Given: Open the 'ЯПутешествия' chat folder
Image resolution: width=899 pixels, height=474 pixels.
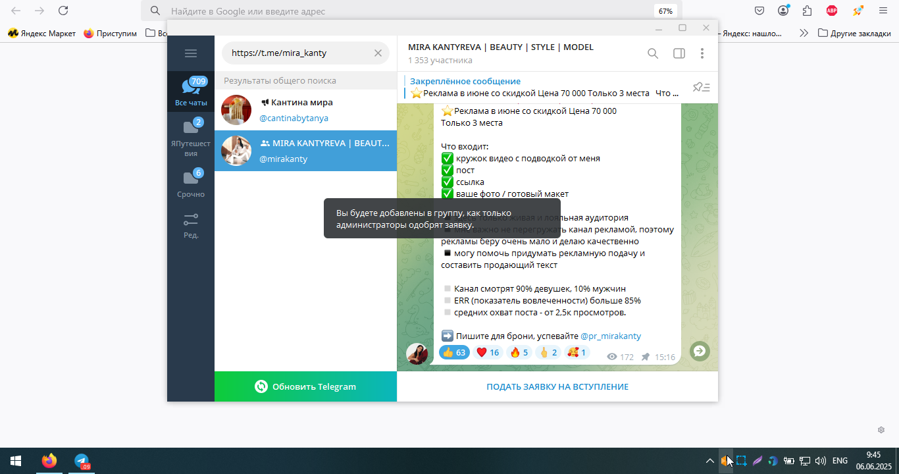Looking at the screenshot, I should coord(191,138).
